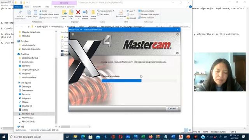Click the file list horizontal scrollbar thumb
The width and height of the screenshot is (249, 140).
65,127
